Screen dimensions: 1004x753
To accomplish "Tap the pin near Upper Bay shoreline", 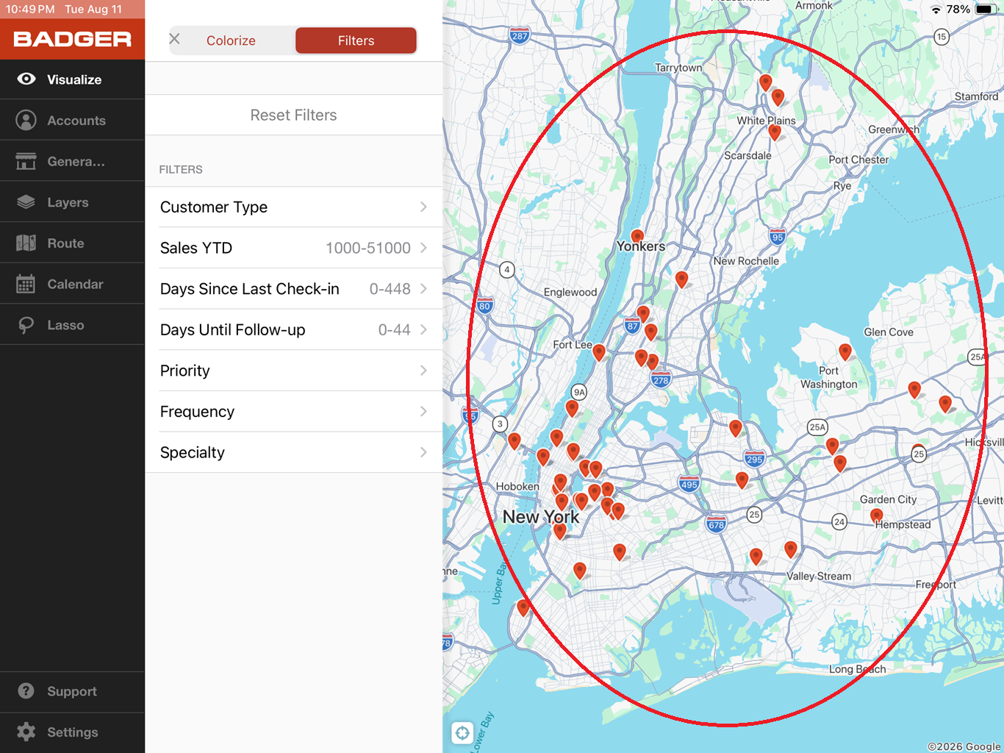I will [523, 607].
